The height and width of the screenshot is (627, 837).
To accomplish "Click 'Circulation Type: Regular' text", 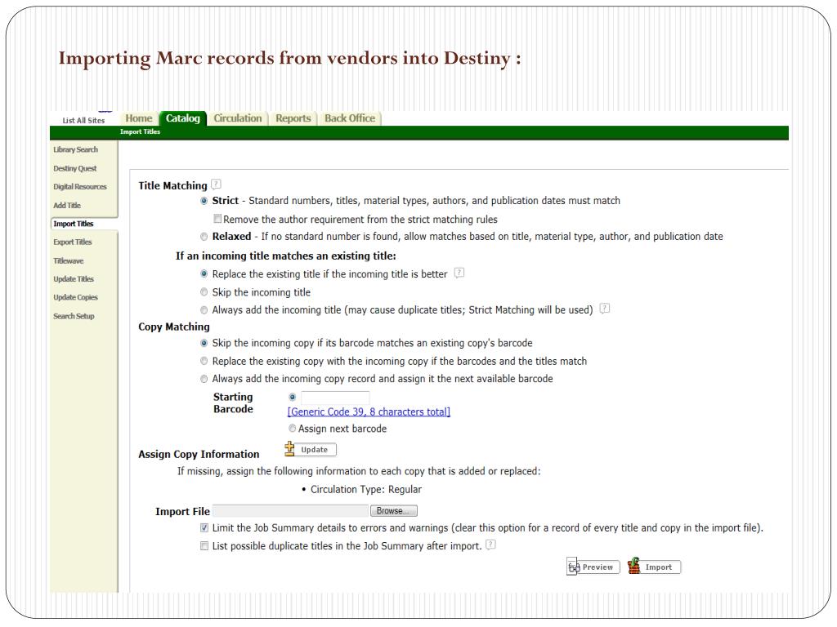I will tap(366, 490).
